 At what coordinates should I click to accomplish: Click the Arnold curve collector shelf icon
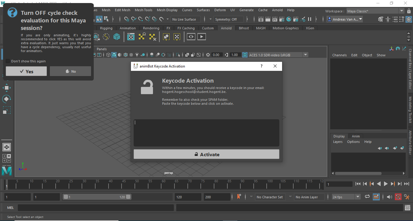106,37
